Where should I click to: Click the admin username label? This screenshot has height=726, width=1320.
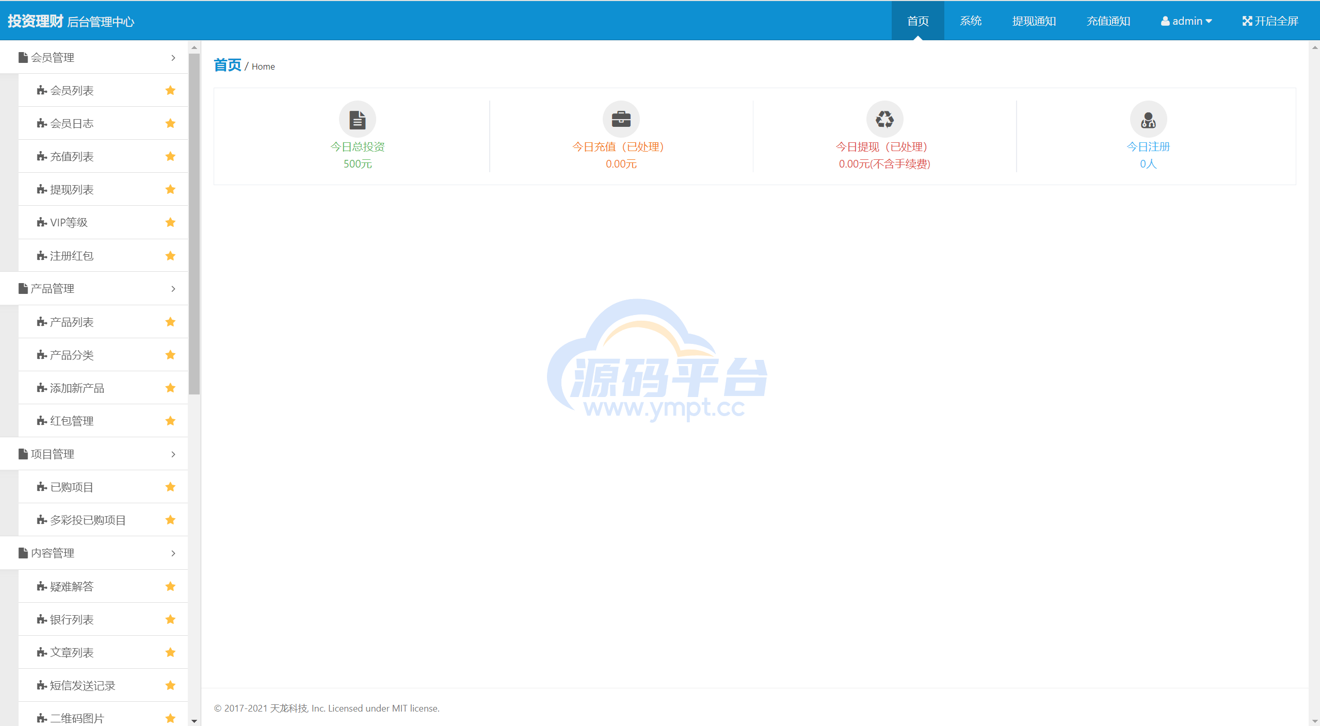click(1187, 21)
